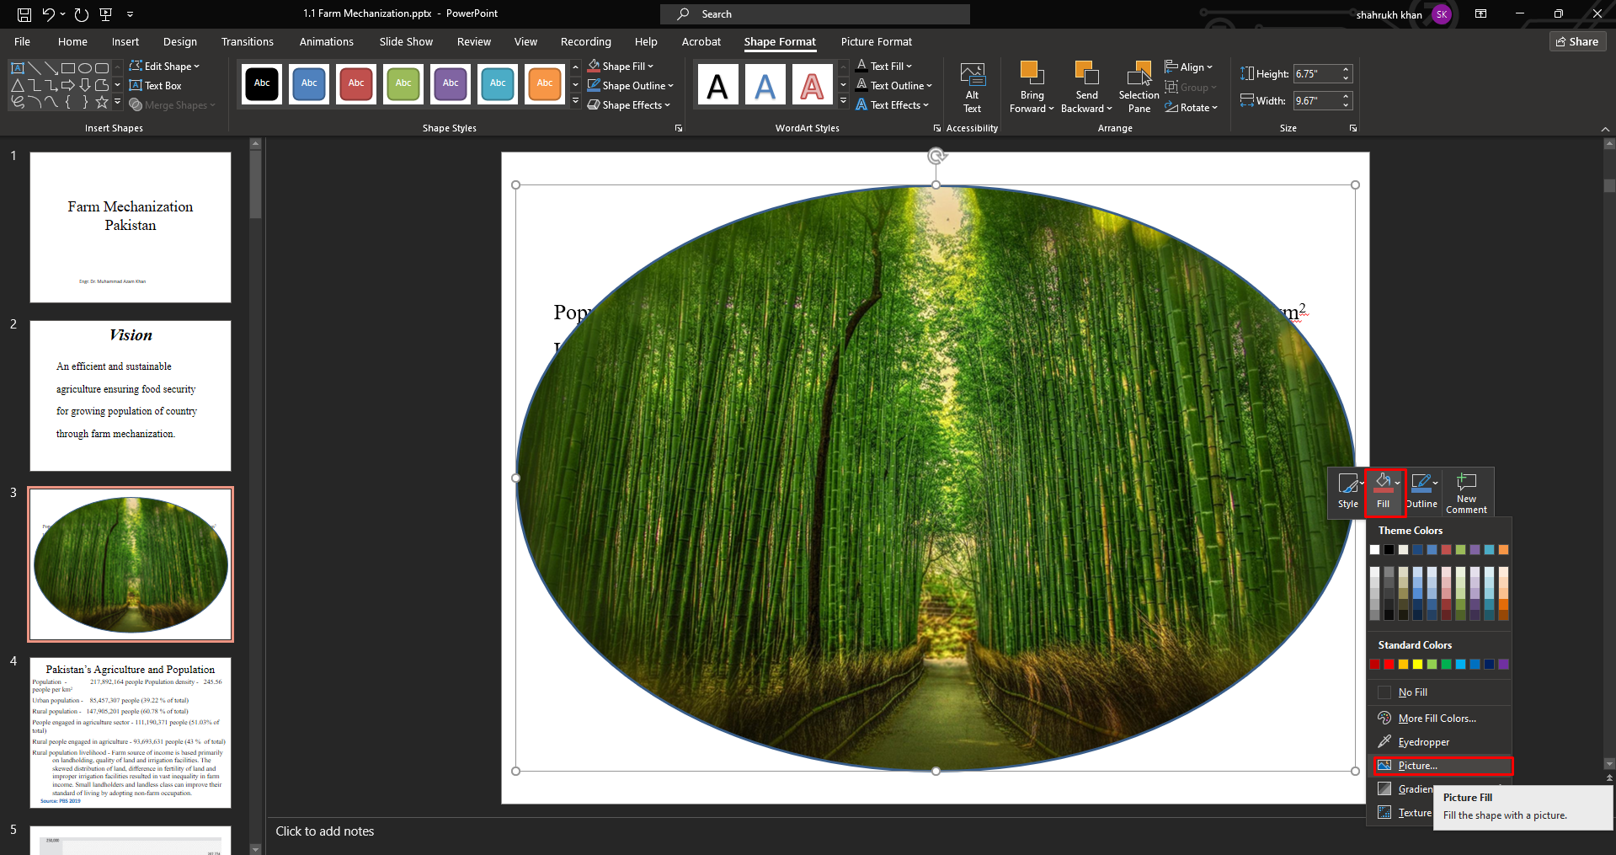Apply the blue Abc shape style

tap(309, 84)
